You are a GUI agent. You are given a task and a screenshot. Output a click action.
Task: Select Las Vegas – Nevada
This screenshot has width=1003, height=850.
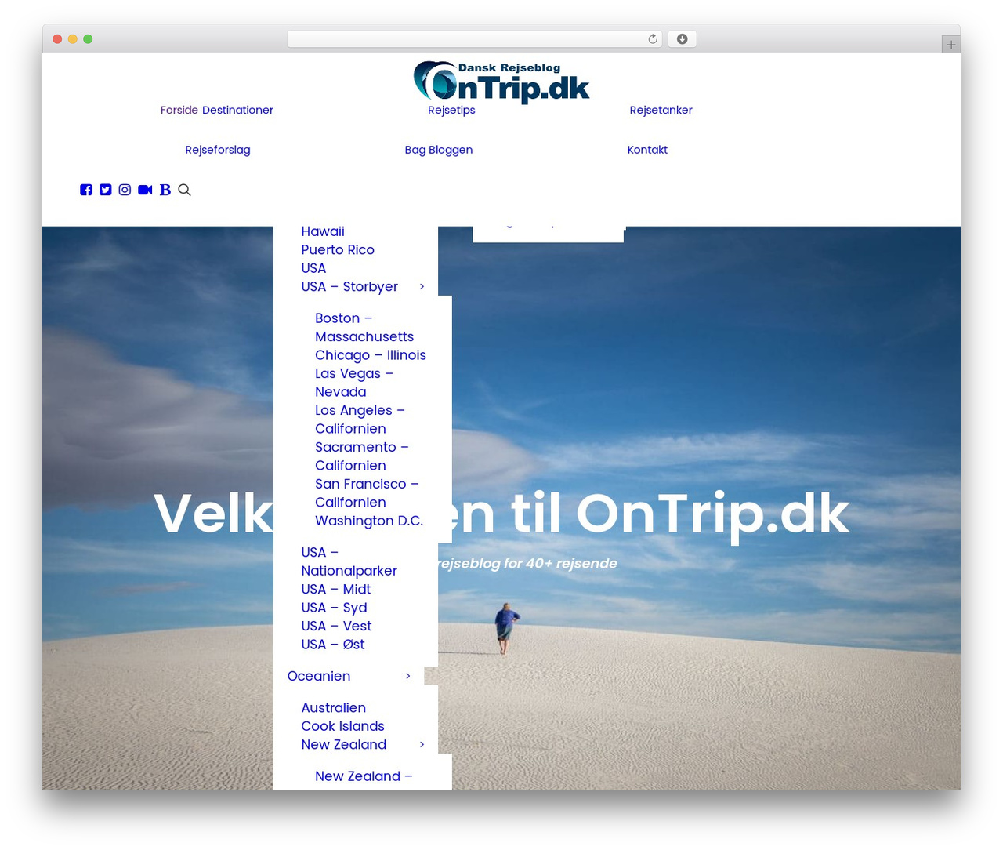354,383
